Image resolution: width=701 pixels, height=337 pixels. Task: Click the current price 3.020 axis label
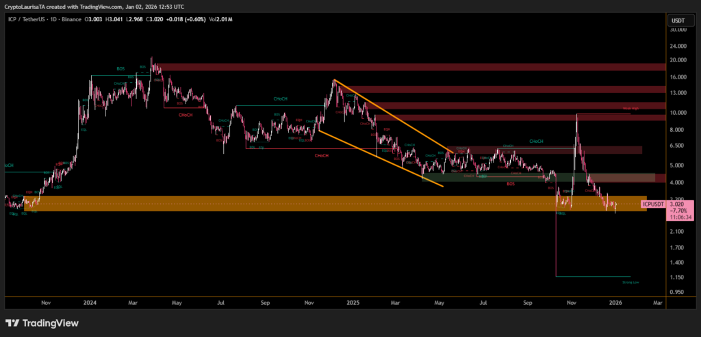pyautogui.click(x=676, y=204)
